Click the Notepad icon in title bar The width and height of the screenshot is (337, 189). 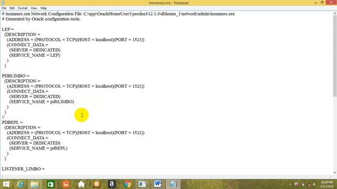coord(3,3)
